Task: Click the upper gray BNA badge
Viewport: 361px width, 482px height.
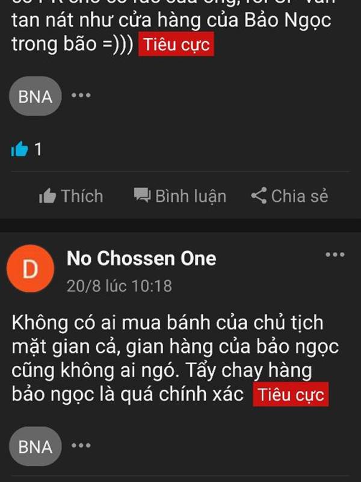Action: tap(35, 96)
